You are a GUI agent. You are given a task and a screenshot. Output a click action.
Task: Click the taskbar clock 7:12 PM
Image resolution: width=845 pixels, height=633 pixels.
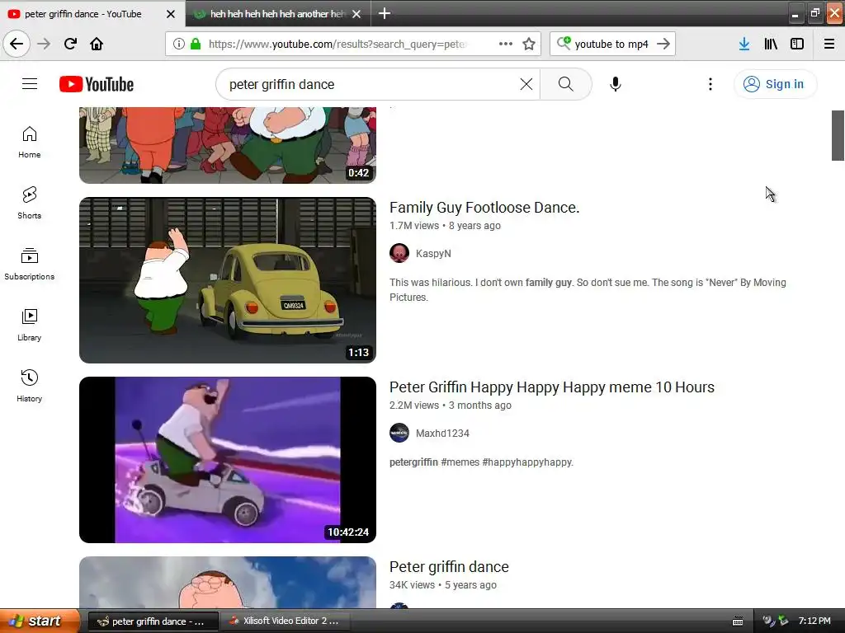[814, 621]
